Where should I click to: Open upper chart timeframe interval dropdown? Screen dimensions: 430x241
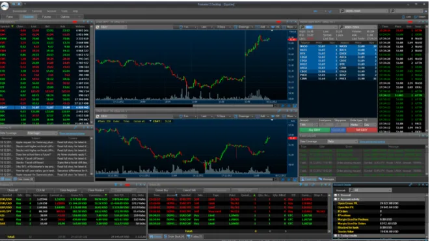(x=188, y=27)
